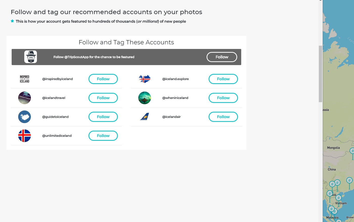Screen dimensions: 354x222
Task: Click the hashtag pin near Vietnam
Action: (x=339, y=198)
